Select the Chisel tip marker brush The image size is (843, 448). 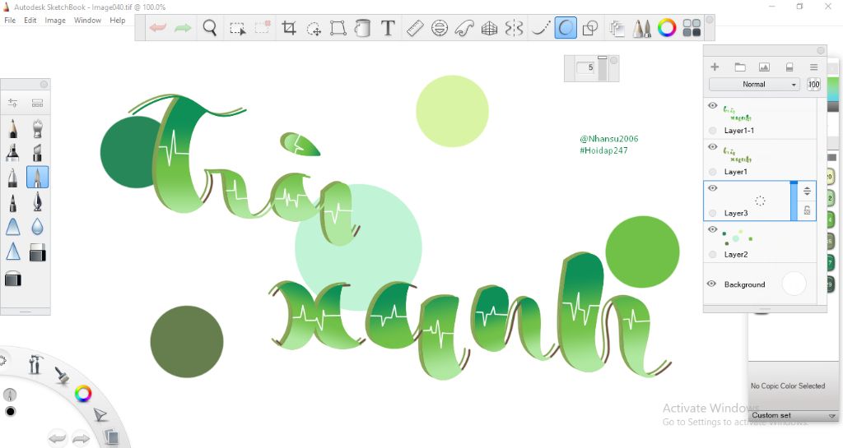point(37,152)
